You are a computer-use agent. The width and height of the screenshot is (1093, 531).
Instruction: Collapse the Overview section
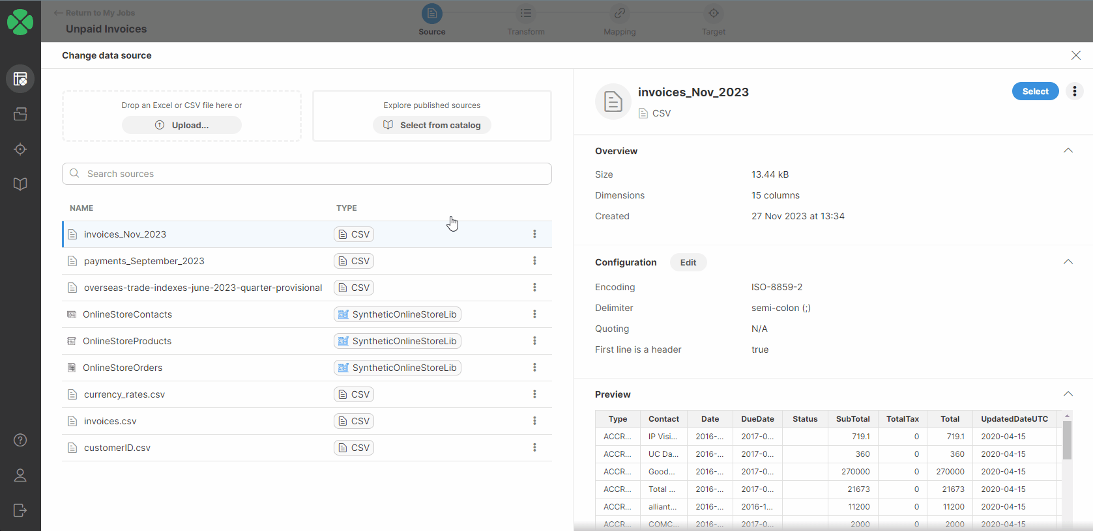point(1068,151)
